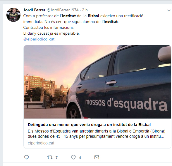Open Jordi Ferrer's profile picture
The image size is (172, 166).
[x=13, y=15]
